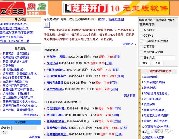
Task: Expand 更多新闻>> news list
Action: pos(31,115)
